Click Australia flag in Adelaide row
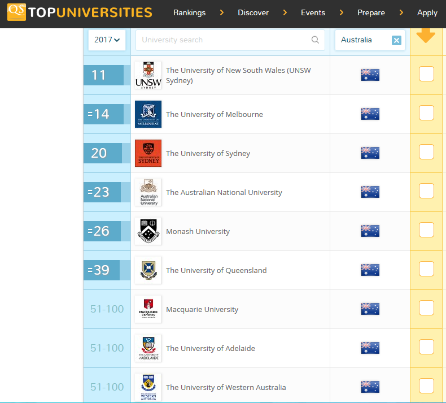Image resolution: width=446 pixels, height=403 pixels. click(x=370, y=348)
